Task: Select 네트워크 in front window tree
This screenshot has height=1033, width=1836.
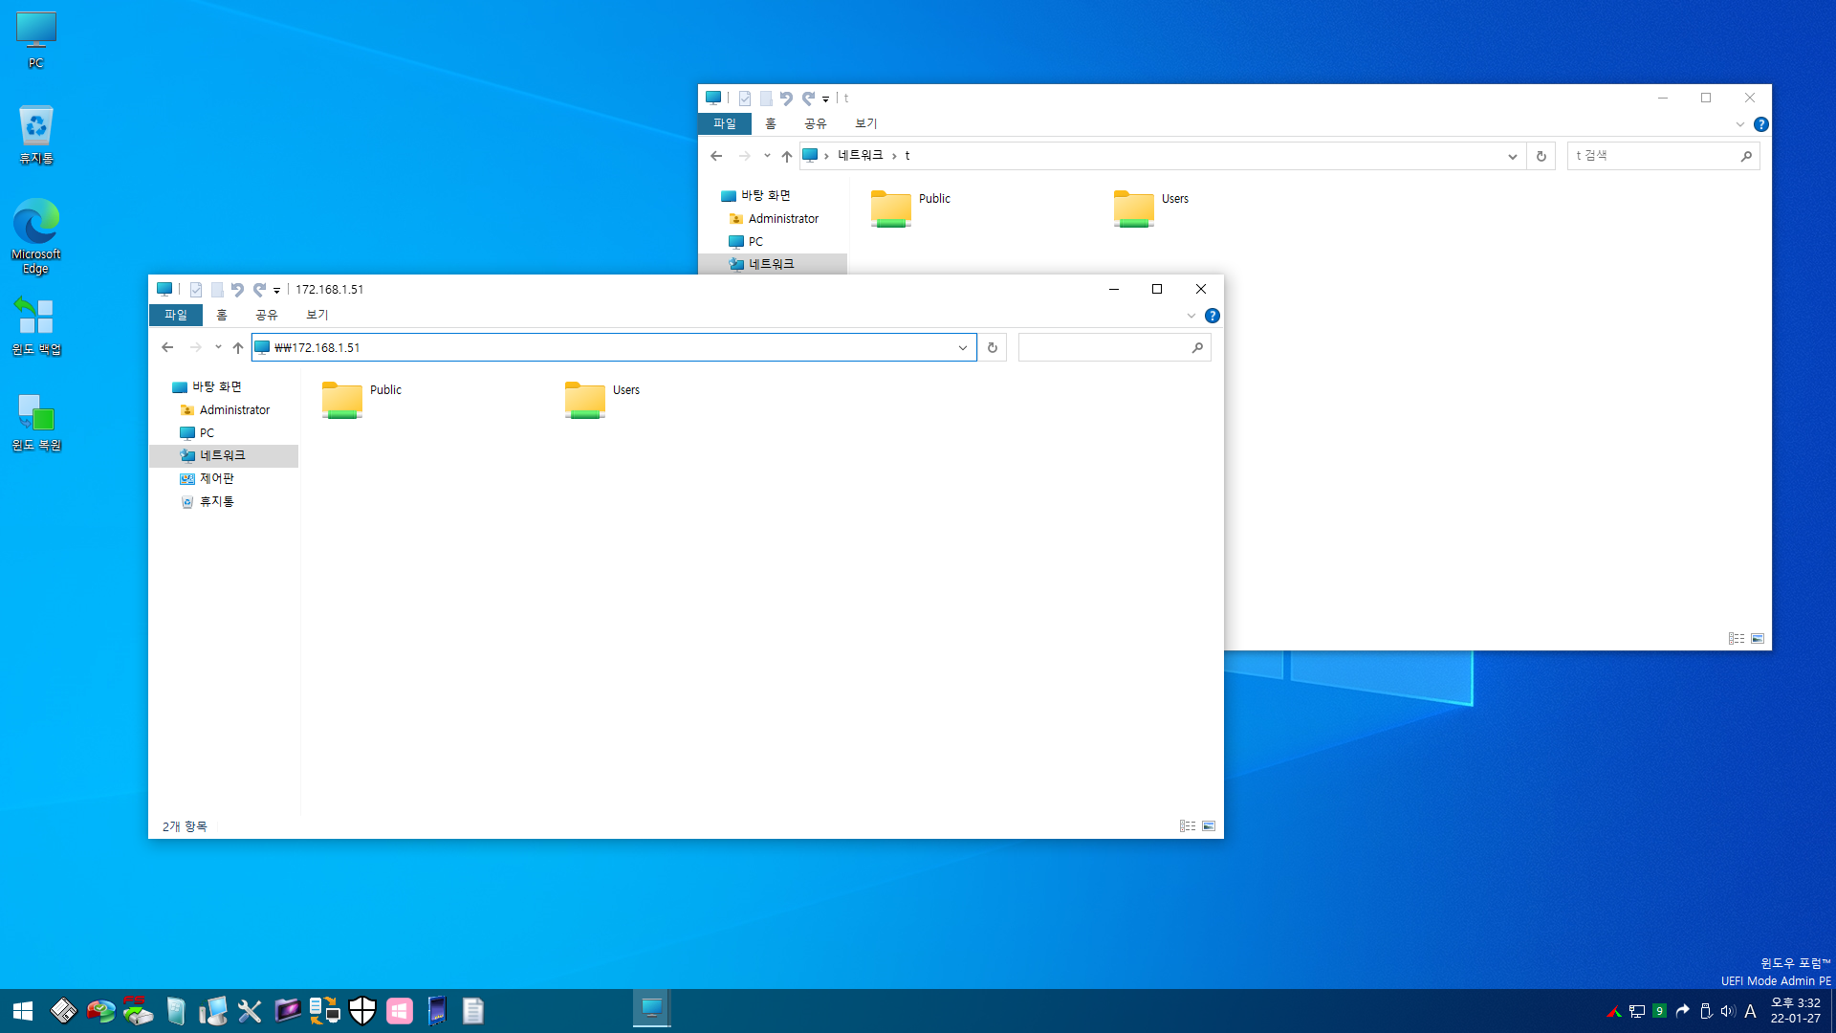Action: [223, 455]
